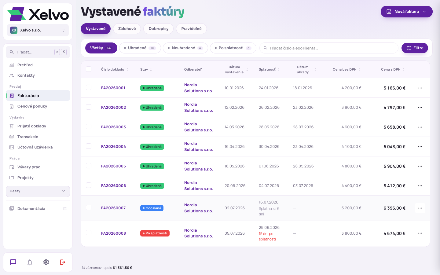Check the row FA20260005
The width and height of the screenshot is (440, 275).
point(89,166)
